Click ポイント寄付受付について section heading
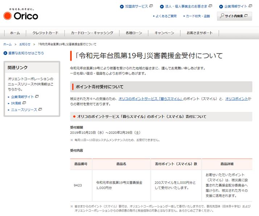Viewport: 259px width, 216px height. click(x=100, y=87)
